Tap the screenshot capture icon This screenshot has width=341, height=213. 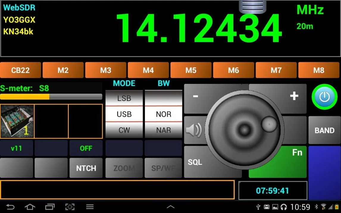[70, 207]
